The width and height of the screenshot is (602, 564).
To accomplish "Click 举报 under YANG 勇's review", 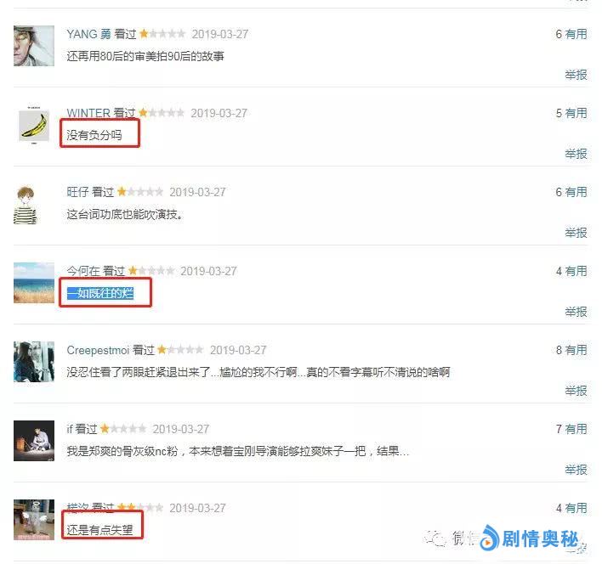I will (x=576, y=75).
